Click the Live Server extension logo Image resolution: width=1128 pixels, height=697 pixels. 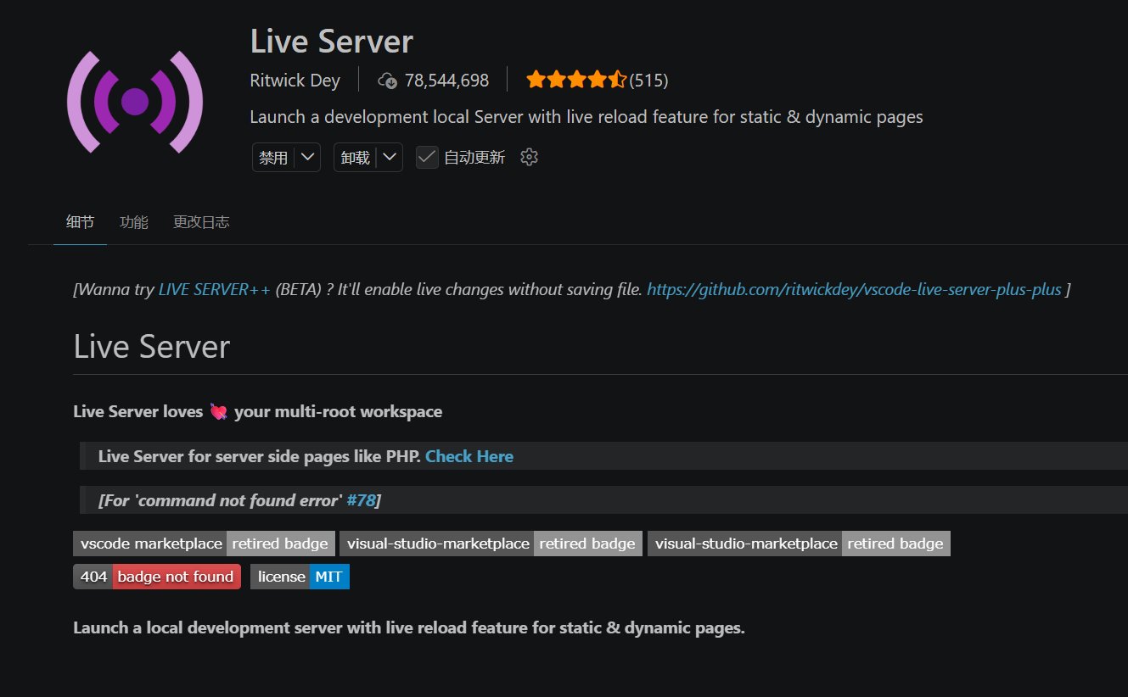135,102
